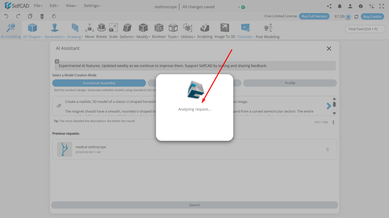Open the Settings menu
Screen dimensions: 389x218
coord(92,6)
